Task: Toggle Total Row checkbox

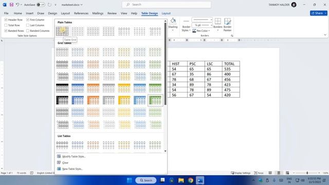Action: click(6, 25)
